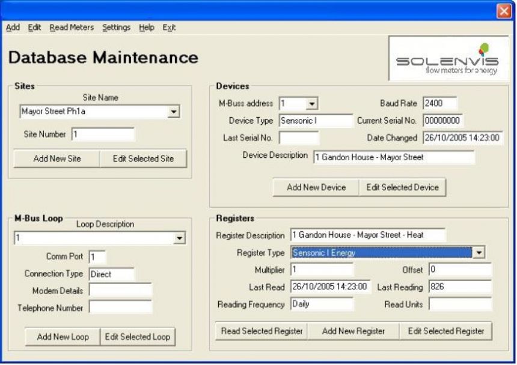This screenshot has height=365, width=517.
Task: Click the empty Last Serial No. field
Action: point(299,138)
